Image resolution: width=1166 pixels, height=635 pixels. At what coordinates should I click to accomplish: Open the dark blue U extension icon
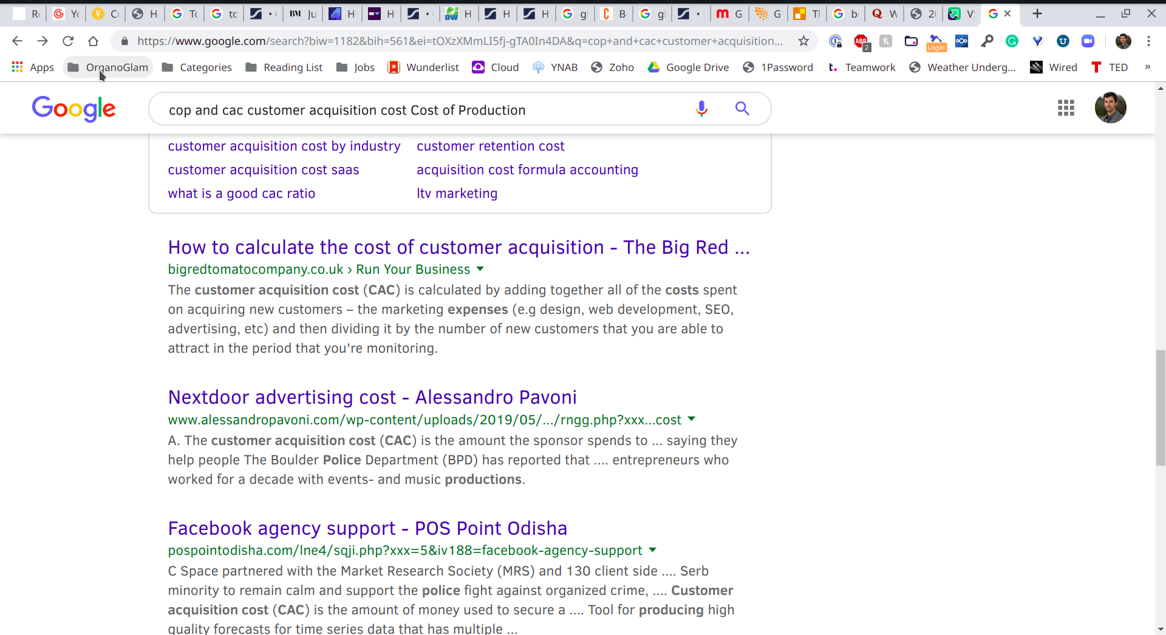tap(1063, 41)
